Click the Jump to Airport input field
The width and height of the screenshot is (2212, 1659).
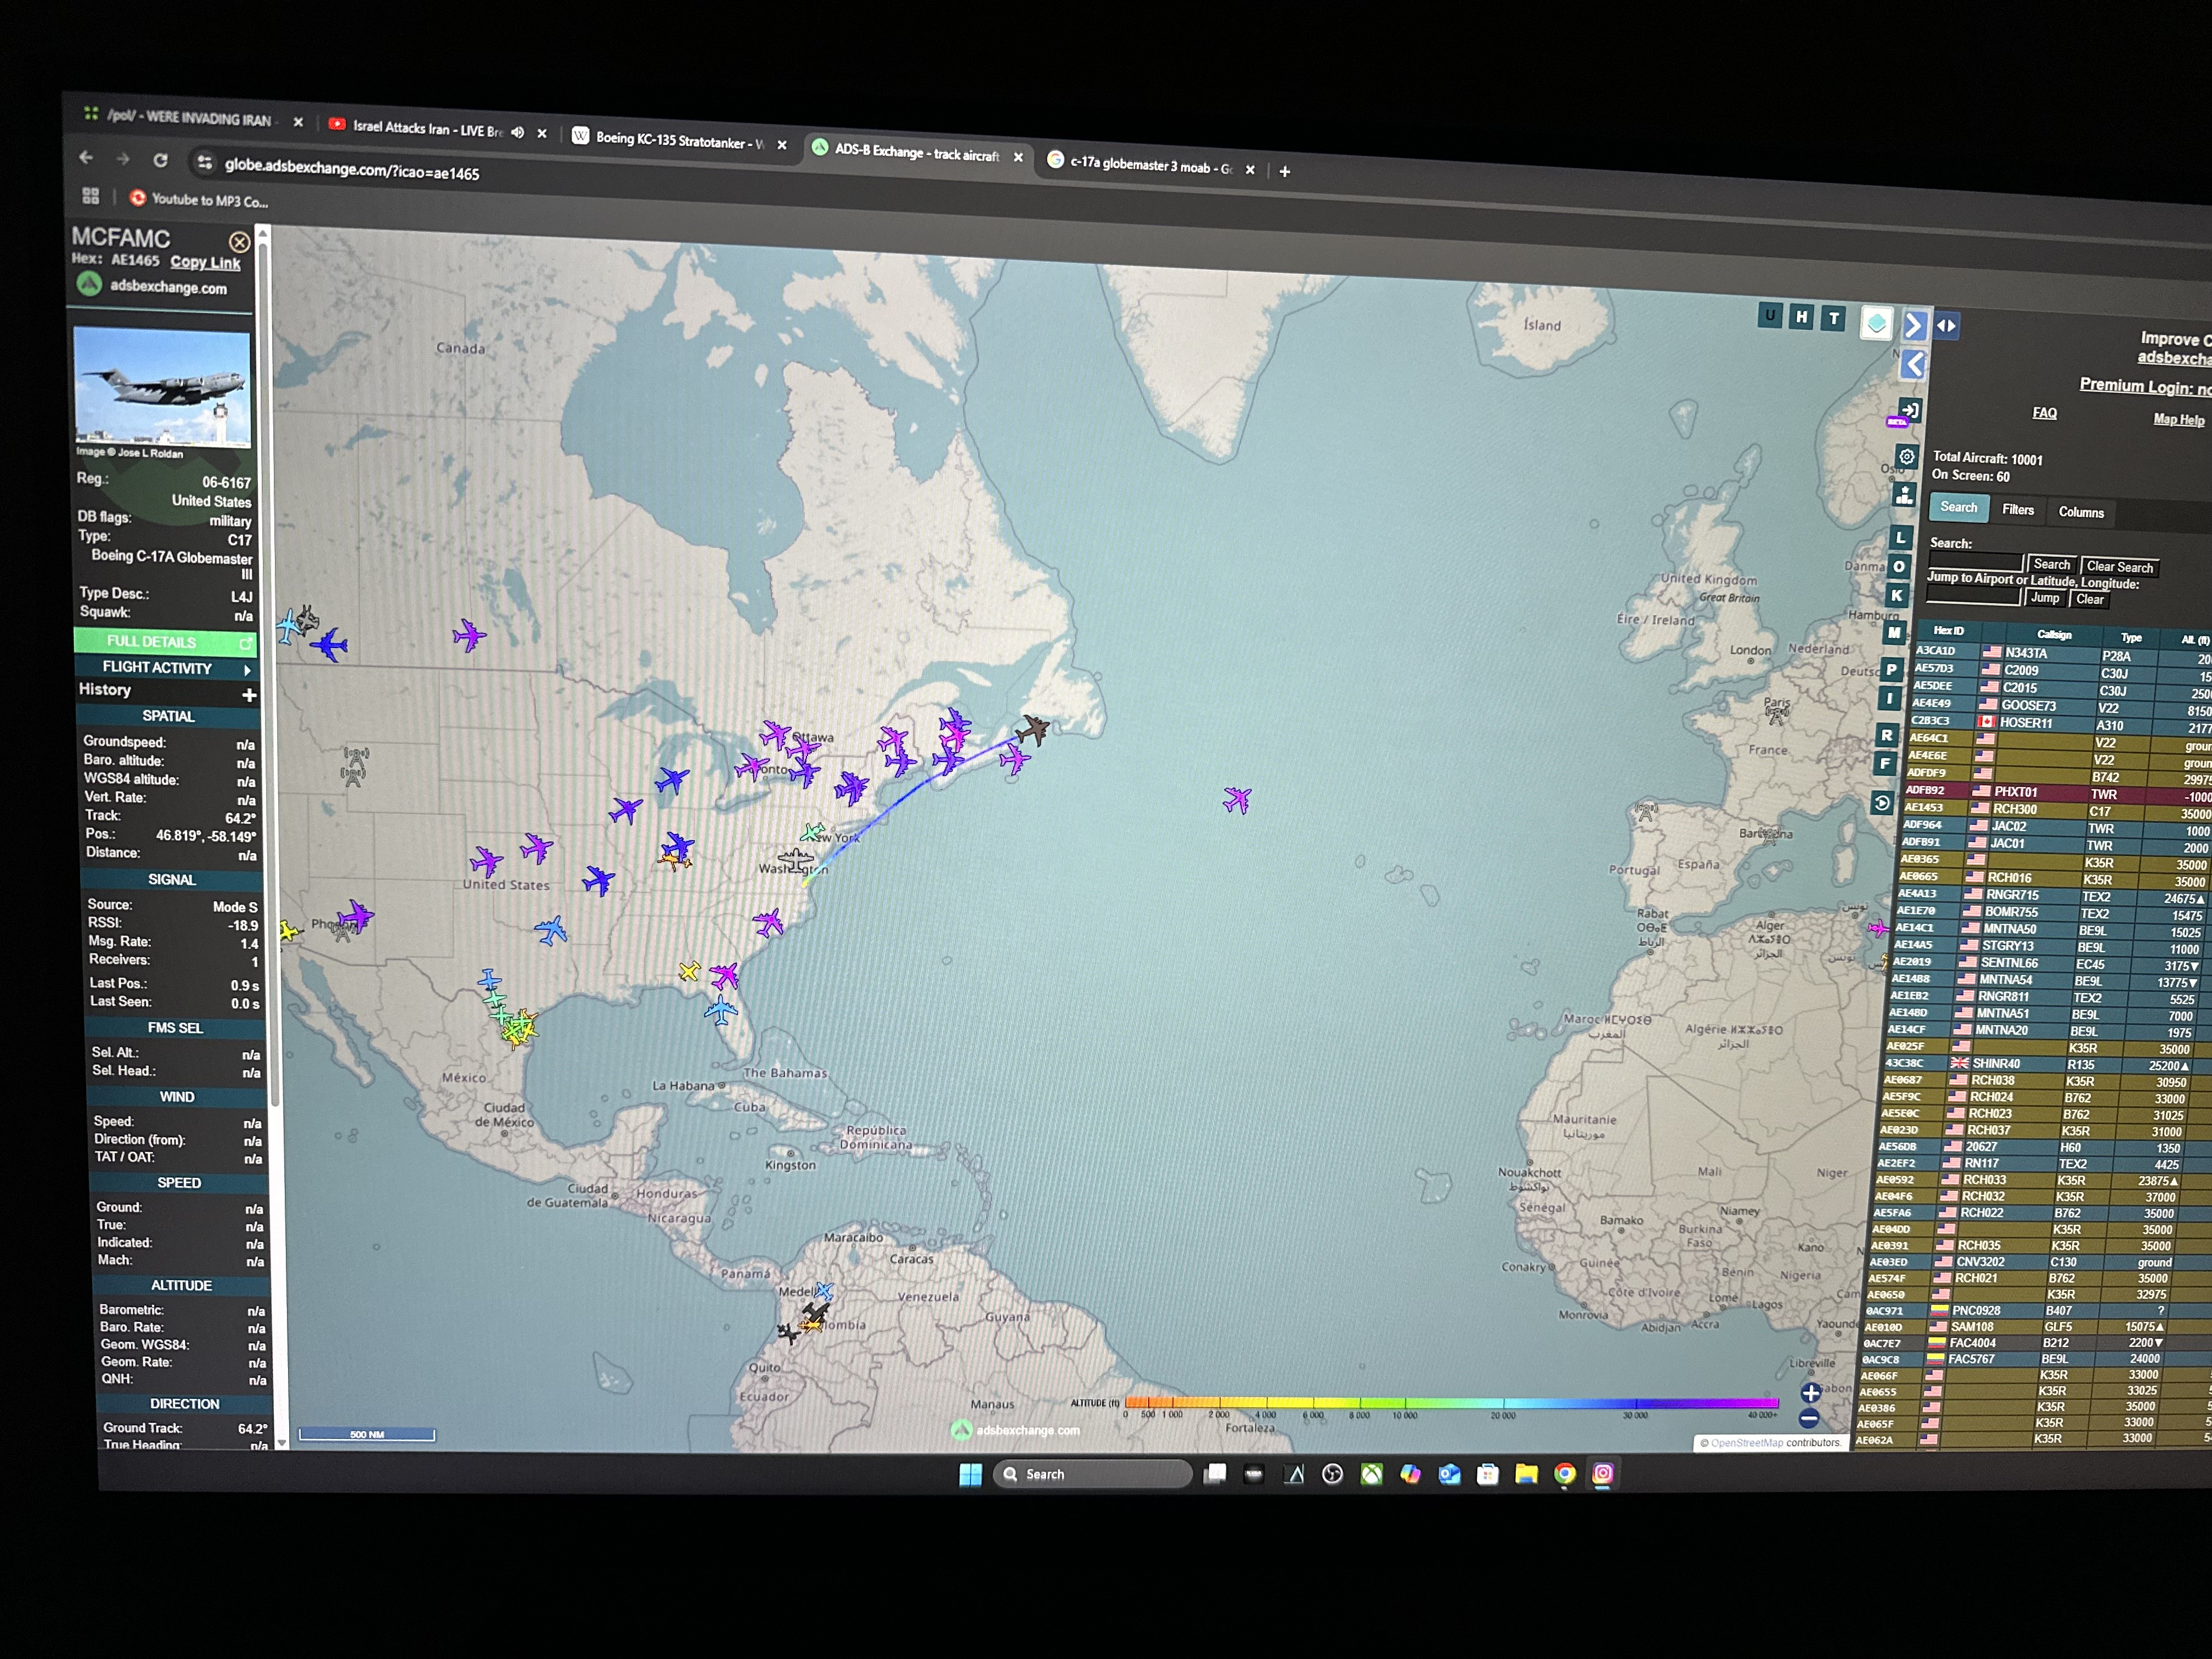(x=1973, y=596)
